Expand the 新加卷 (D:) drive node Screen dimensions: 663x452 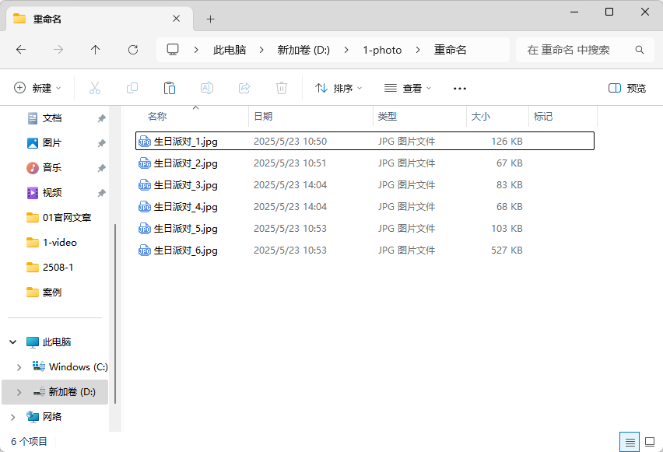19,392
